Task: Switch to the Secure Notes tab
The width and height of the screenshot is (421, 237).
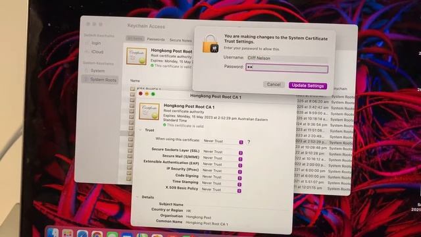Action: pyautogui.click(x=180, y=40)
